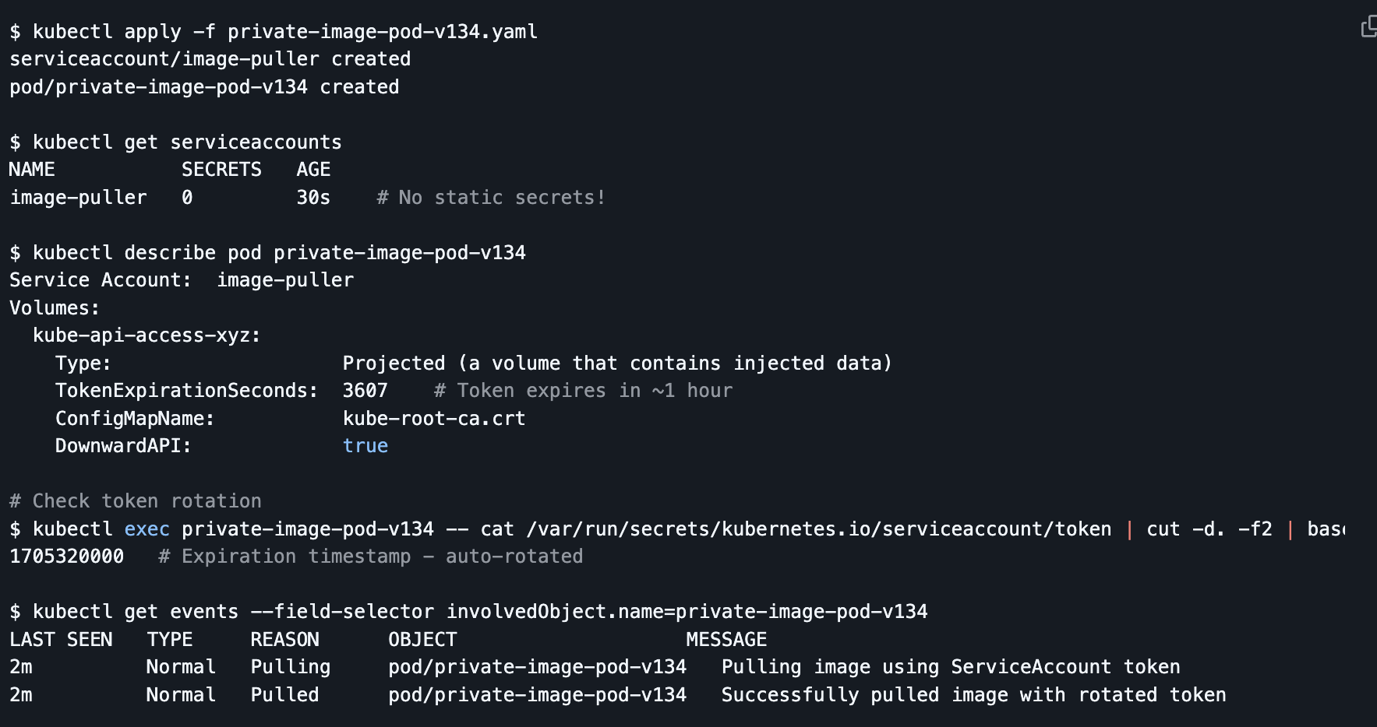Click the 'kubectl get serviceaccounts' command

point(186,142)
